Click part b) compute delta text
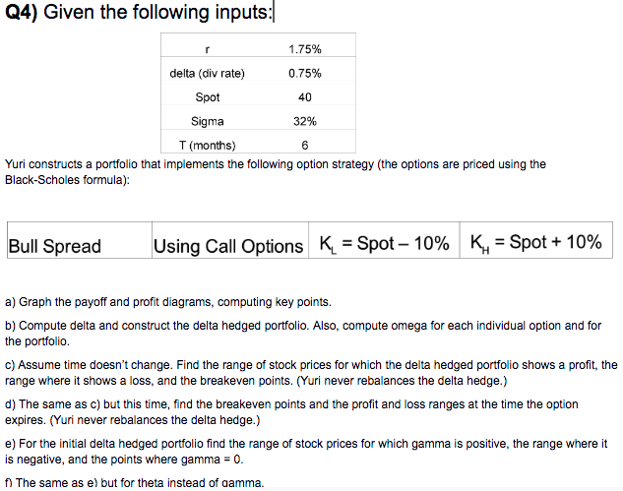623x491 pixels. [303, 334]
